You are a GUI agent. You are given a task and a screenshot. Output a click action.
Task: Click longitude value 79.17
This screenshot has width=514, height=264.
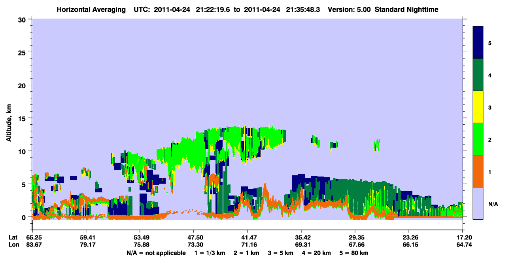(x=86, y=245)
